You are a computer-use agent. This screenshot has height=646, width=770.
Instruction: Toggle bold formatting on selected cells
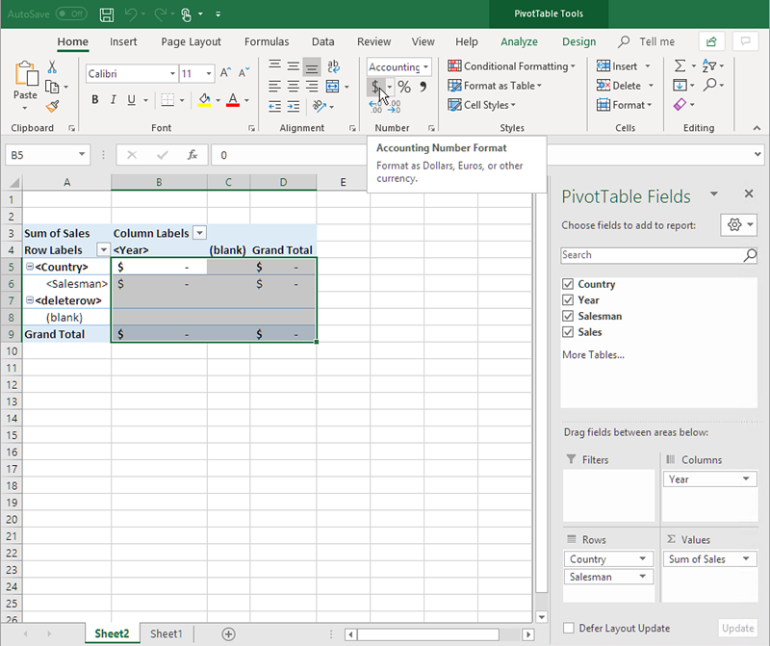click(x=93, y=99)
